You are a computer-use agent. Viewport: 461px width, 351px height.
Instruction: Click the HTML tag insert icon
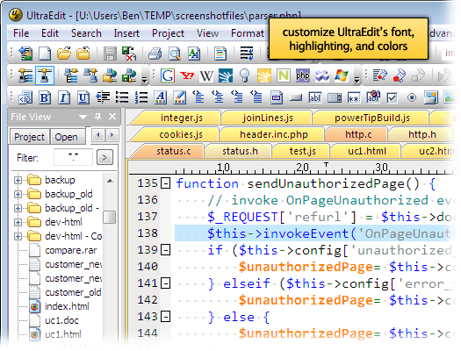tap(25, 97)
